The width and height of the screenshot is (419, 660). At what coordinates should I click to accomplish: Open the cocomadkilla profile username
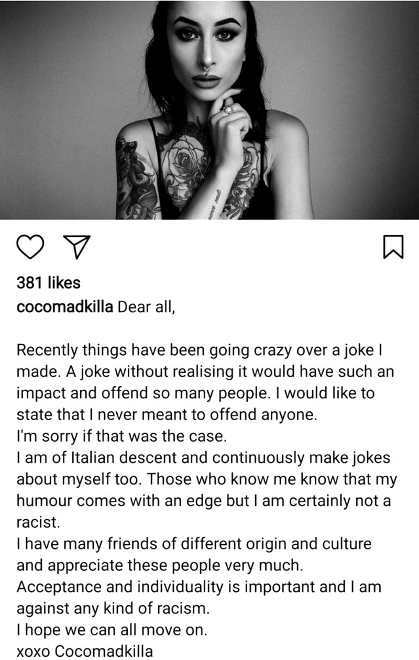click(65, 307)
